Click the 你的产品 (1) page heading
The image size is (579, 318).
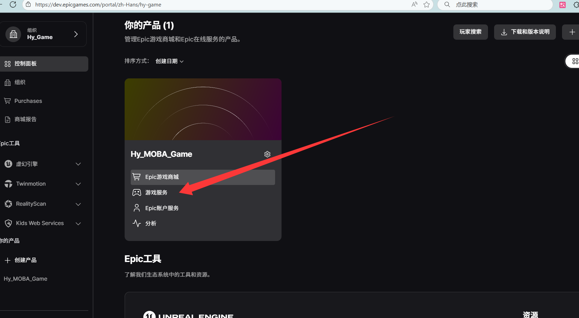pyautogui.click(x=149, y=25)
